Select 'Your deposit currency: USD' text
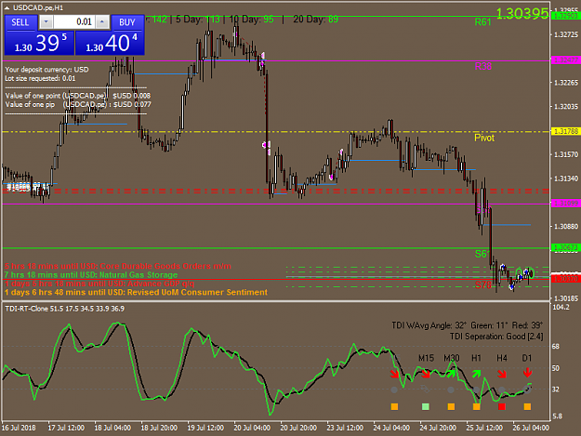The height and width of the screenshot is (436, 581). pyautogui.click(x=46, y=70)
